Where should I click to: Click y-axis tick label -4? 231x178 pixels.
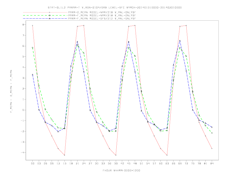[x=22, y=153]
